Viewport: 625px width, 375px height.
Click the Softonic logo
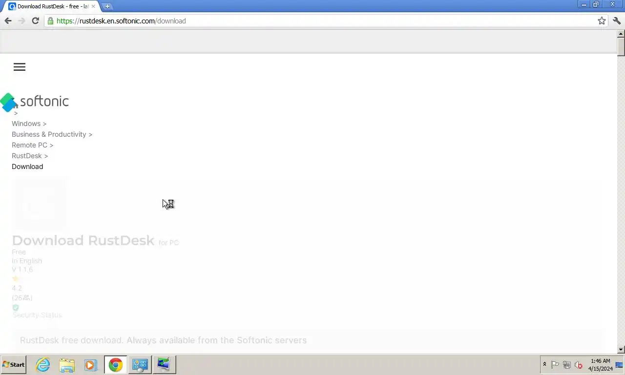point(35,102)
